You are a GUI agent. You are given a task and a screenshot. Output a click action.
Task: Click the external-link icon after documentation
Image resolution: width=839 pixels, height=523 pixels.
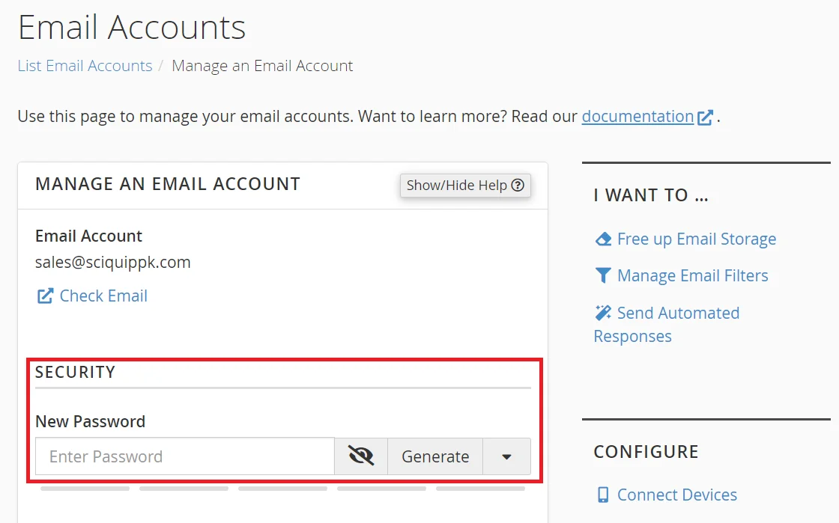pyautogui.click(x=705, y=117)
